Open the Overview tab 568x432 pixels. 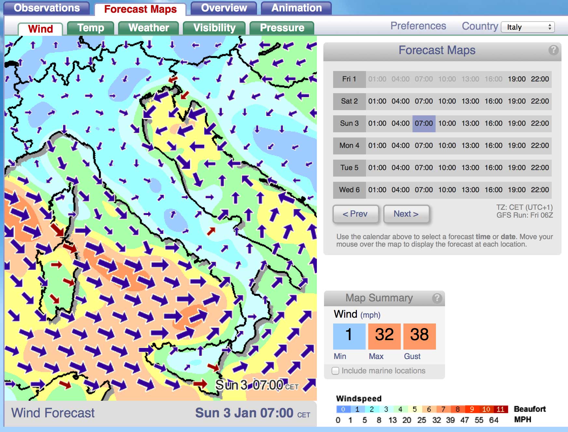click(x=224, y=8)
